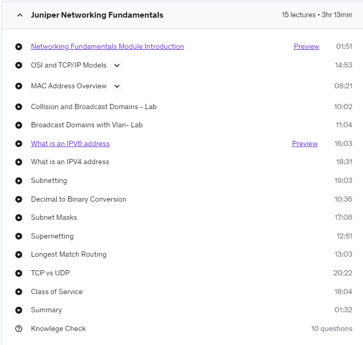Click play icon beside What is an IPV6 address
363x345 pixels.
click(x=19, y=143)
